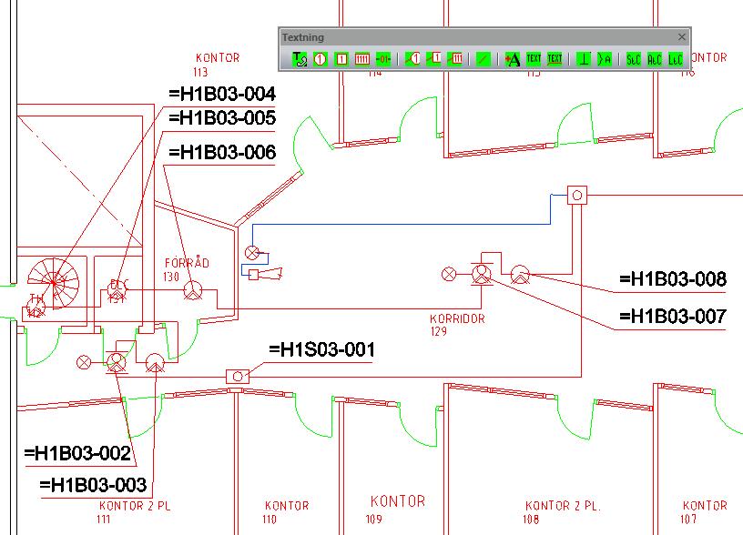This screenshot has width=743, height=535.
Task: Select the detector symbol in Förråd 130
Action: (193, 290)
